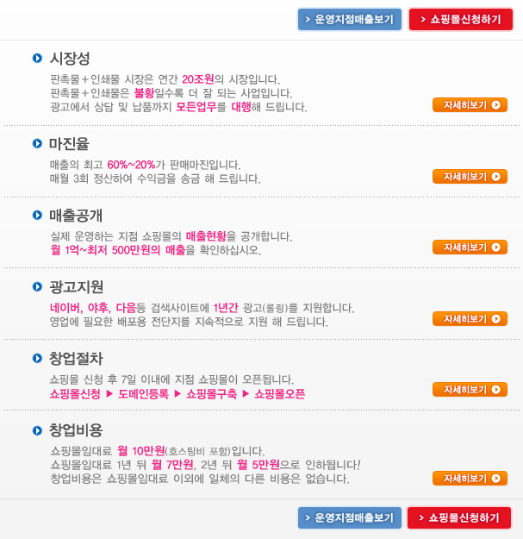Open 자세히보기 for the 광고지원 section
Screen dimensions: 523x539
[470, 318]
